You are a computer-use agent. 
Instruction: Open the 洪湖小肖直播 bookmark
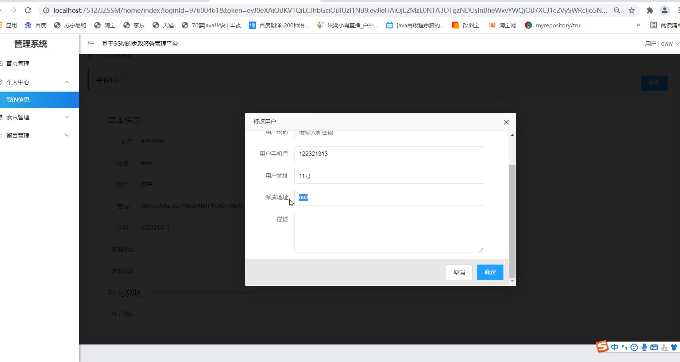(x=347, y=25)
